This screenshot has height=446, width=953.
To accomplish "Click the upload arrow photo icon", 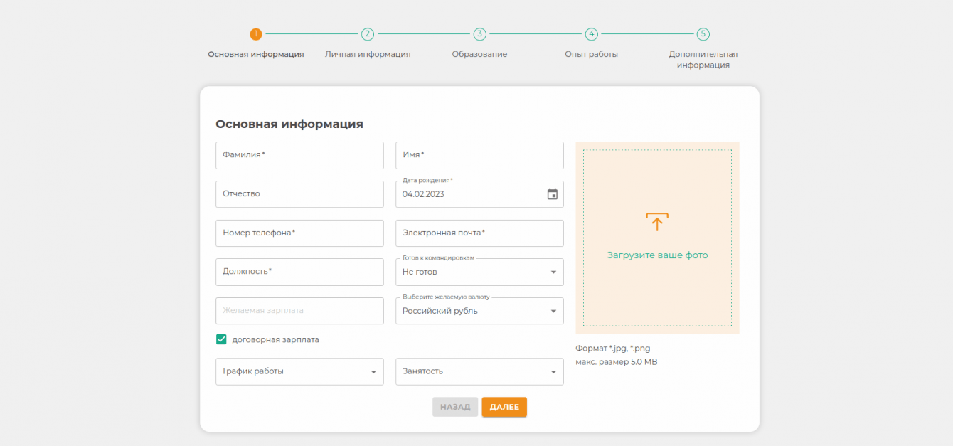I will (x=657, y=222).
